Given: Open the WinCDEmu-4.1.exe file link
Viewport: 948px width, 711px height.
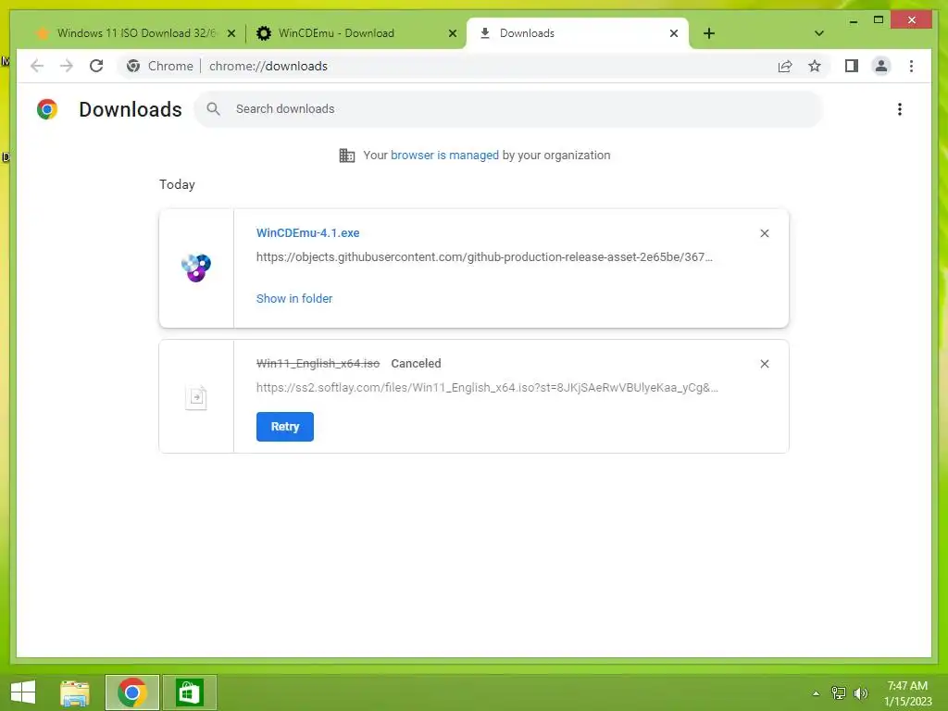Looking at the screenshot, I should point(307,232).
